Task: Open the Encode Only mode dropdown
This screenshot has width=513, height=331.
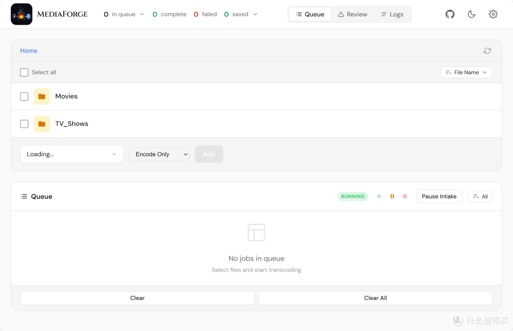Action: 159,154
